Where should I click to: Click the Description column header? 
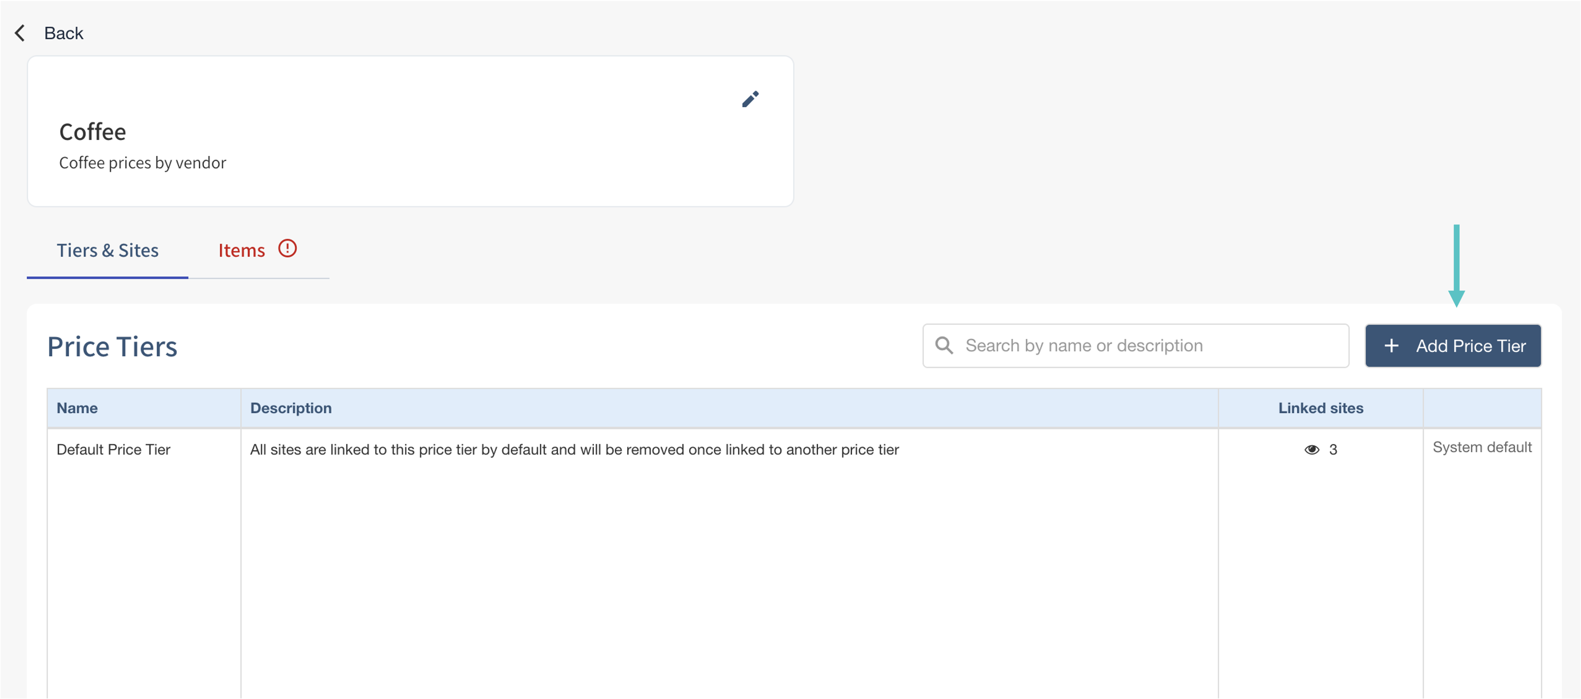tap(291, 408)
